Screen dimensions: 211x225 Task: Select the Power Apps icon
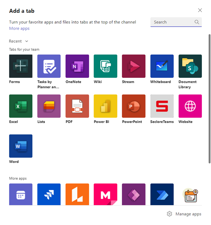tap(134, 194)
